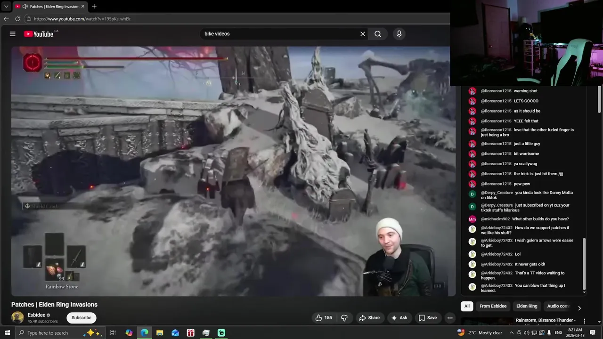Click page vertical scrollbar
Viewport: 603px width, 339px height.
click(600, 99)
